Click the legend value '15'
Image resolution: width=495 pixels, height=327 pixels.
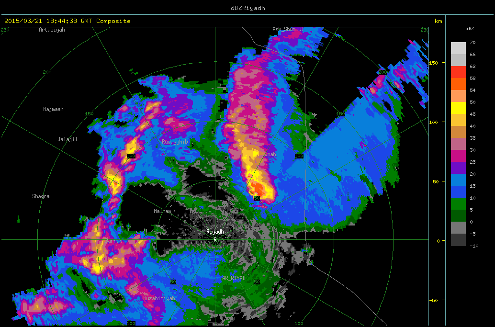coord(472,186)
